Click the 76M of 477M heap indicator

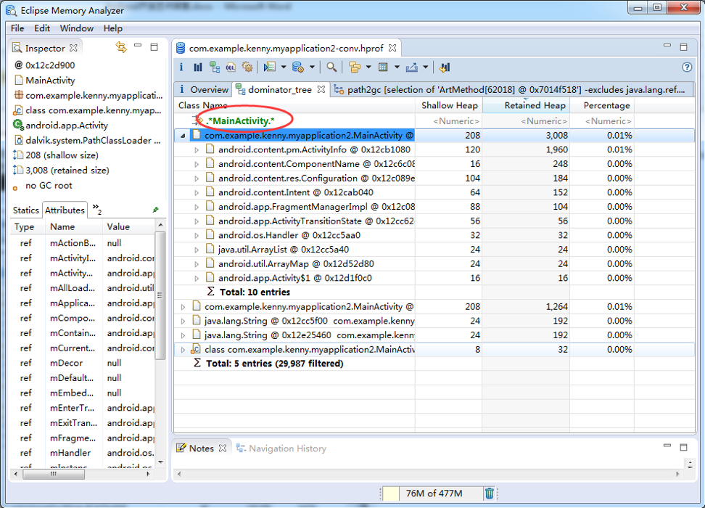tap(434, 493)
